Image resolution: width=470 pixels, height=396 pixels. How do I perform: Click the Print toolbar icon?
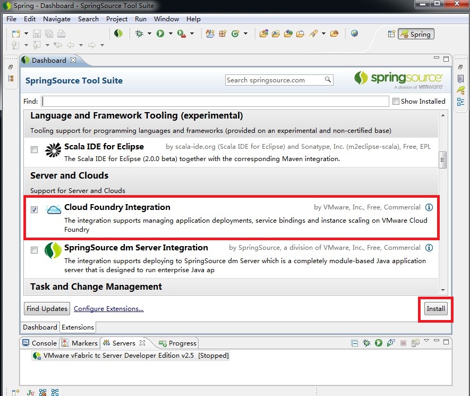click(61, 33)
